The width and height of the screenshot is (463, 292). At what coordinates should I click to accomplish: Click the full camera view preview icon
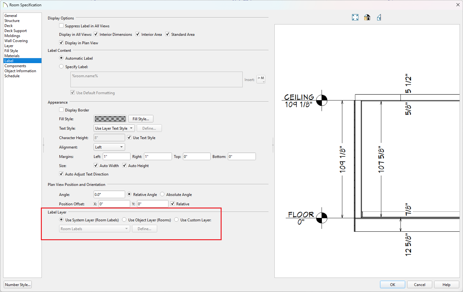(367, 18)
